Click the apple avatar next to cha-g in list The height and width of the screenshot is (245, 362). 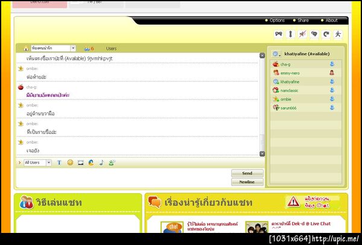click(x=276, y=64)
